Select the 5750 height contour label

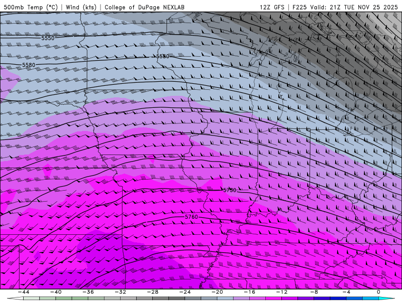pyautogui.click(x=230, y=190)
